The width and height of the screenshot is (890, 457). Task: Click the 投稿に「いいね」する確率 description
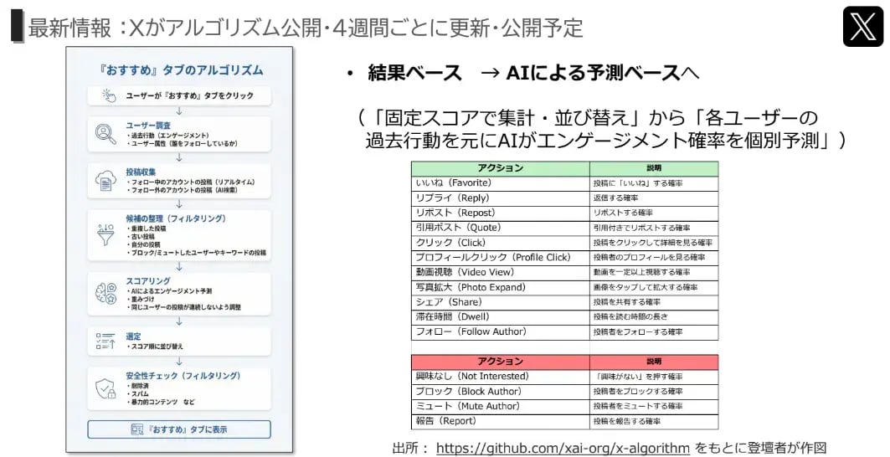(x=654, y=183)
